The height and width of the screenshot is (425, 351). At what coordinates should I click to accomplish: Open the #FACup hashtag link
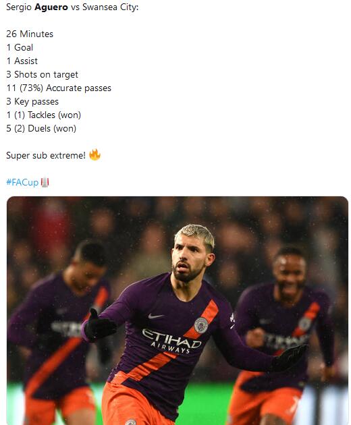click(x=22, y=182)
